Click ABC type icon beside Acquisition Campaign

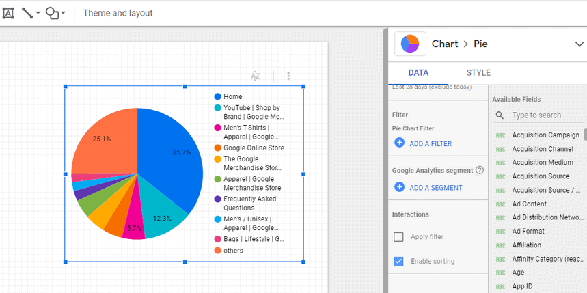click(500, 135)
